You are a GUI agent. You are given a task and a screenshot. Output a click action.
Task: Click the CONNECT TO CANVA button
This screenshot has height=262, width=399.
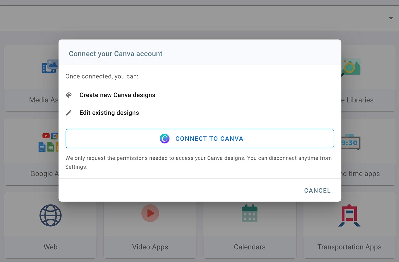(199, 138)
